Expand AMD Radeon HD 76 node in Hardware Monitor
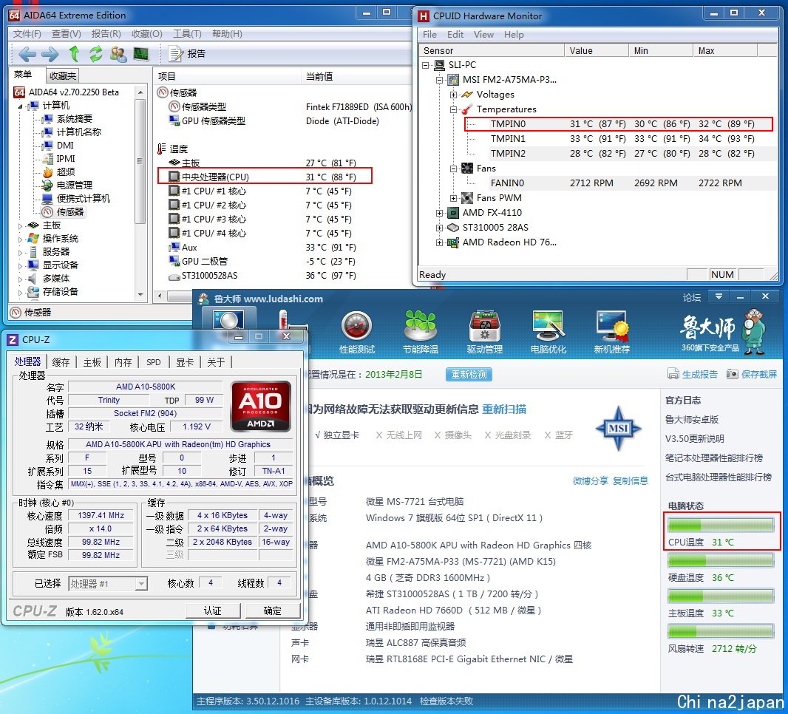The image size is (788, 714). tap(439, 242)
